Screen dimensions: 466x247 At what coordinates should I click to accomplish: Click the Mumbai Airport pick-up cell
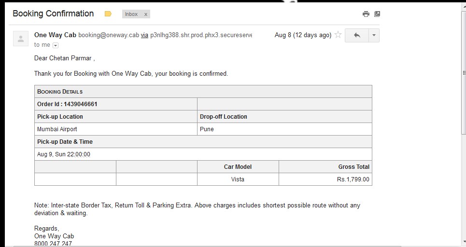[116, 129]
